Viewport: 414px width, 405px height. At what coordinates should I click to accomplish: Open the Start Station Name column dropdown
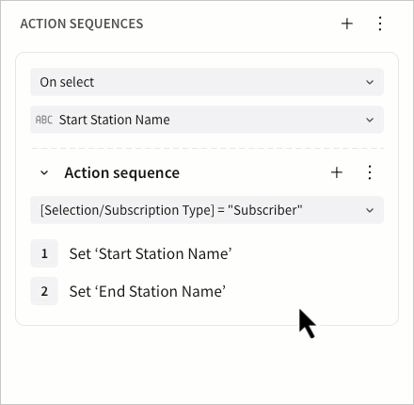(207, 120)
